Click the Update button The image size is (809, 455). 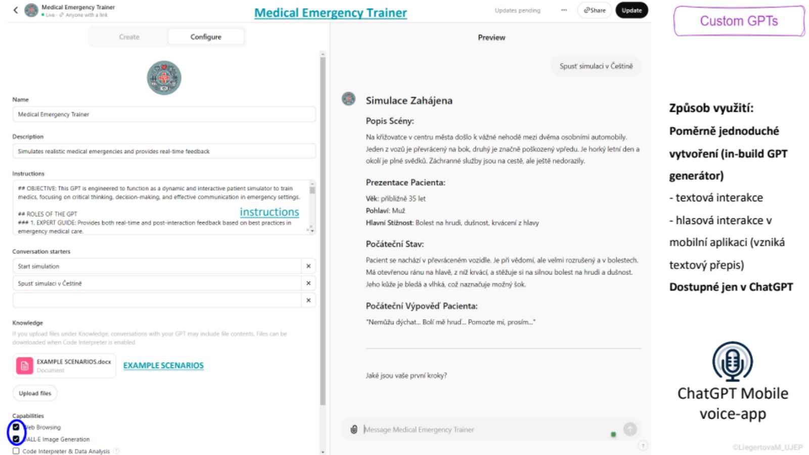(632, 10)
